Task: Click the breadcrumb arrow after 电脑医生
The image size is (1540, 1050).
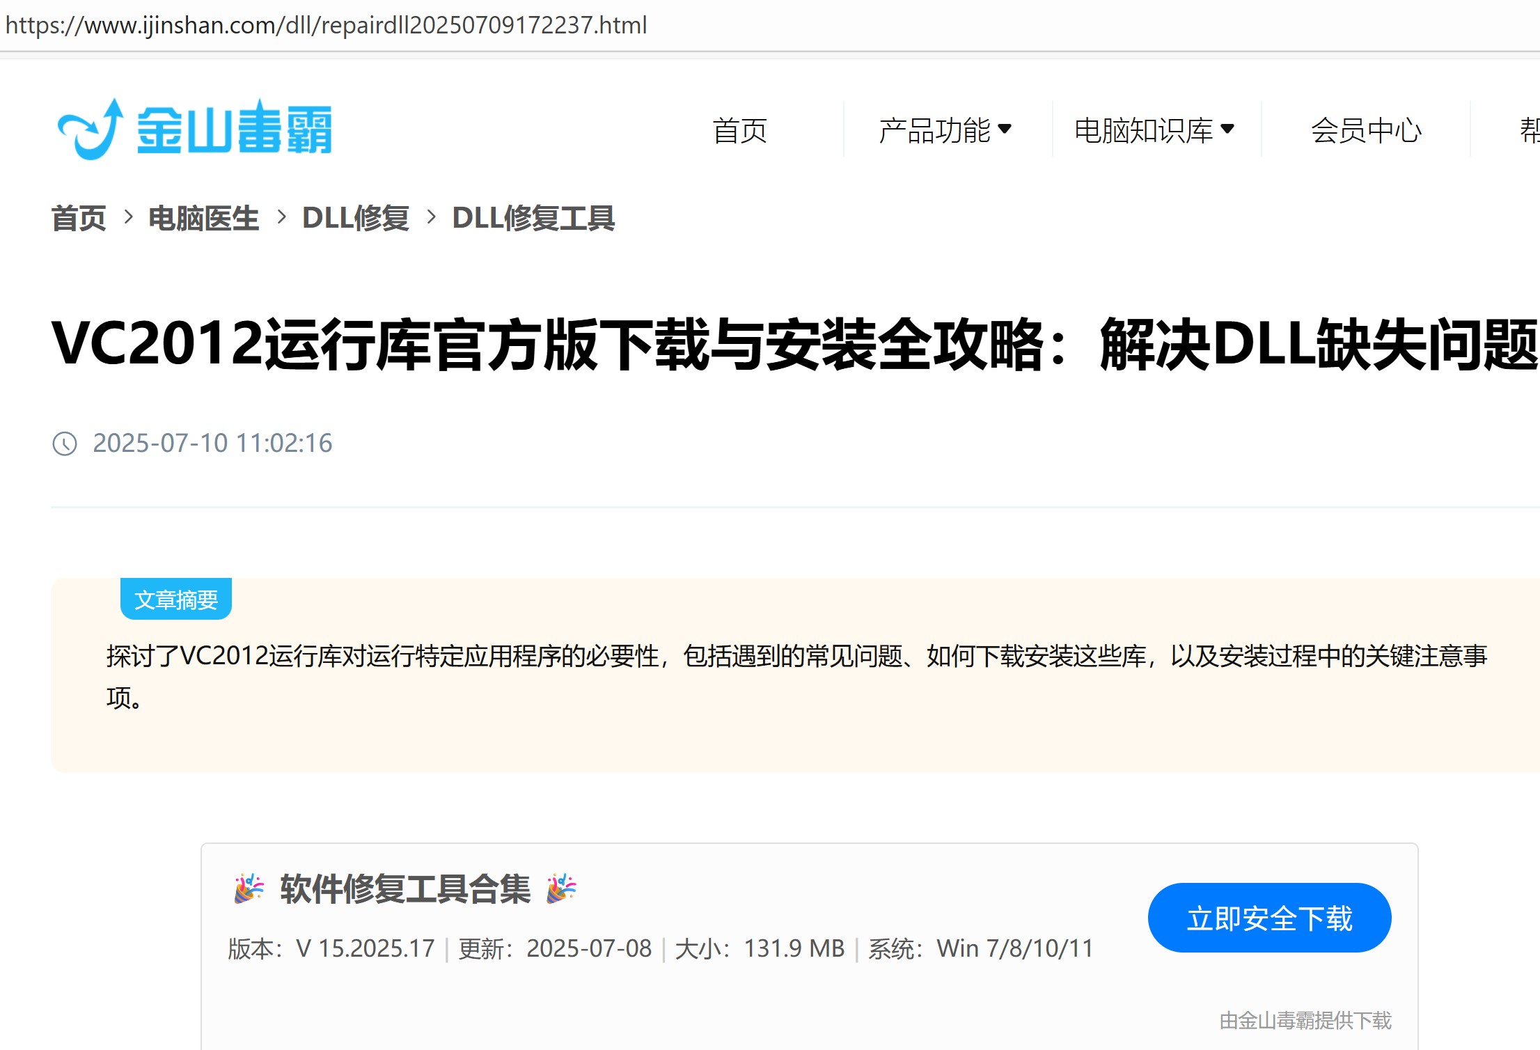Action: pyautogui.click(x=283, y=217)
